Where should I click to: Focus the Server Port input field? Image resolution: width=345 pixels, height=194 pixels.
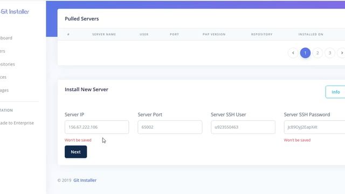coord(170,127)
